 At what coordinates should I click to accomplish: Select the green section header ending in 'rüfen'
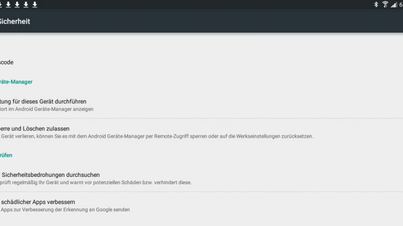(x=6, y=155)
